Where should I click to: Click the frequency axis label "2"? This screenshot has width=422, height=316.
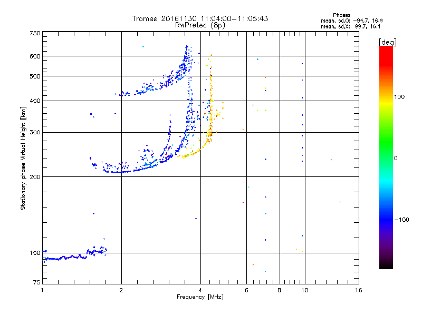coord(121,290)
